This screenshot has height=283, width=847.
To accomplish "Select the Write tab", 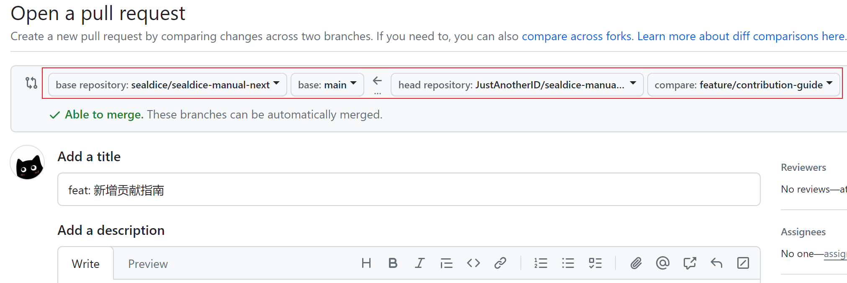I will (x=85, y=264).
